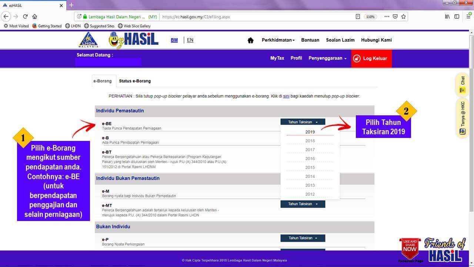The width and height of the screenshot is (474, 267).
Task: Click the Like and Share Now badge
Action: [410, 248]
